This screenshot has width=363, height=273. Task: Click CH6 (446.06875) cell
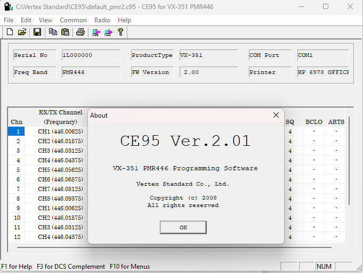pyautogui.click(x=60, y=179)
